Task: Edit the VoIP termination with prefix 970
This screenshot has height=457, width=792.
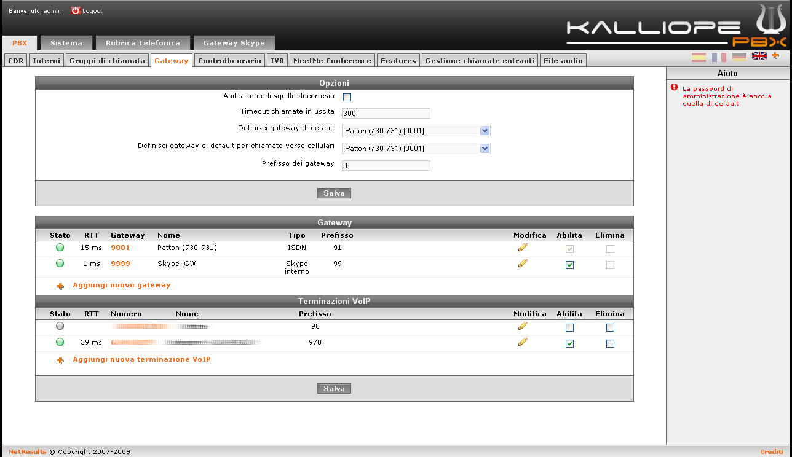Action: pos(523,342)
